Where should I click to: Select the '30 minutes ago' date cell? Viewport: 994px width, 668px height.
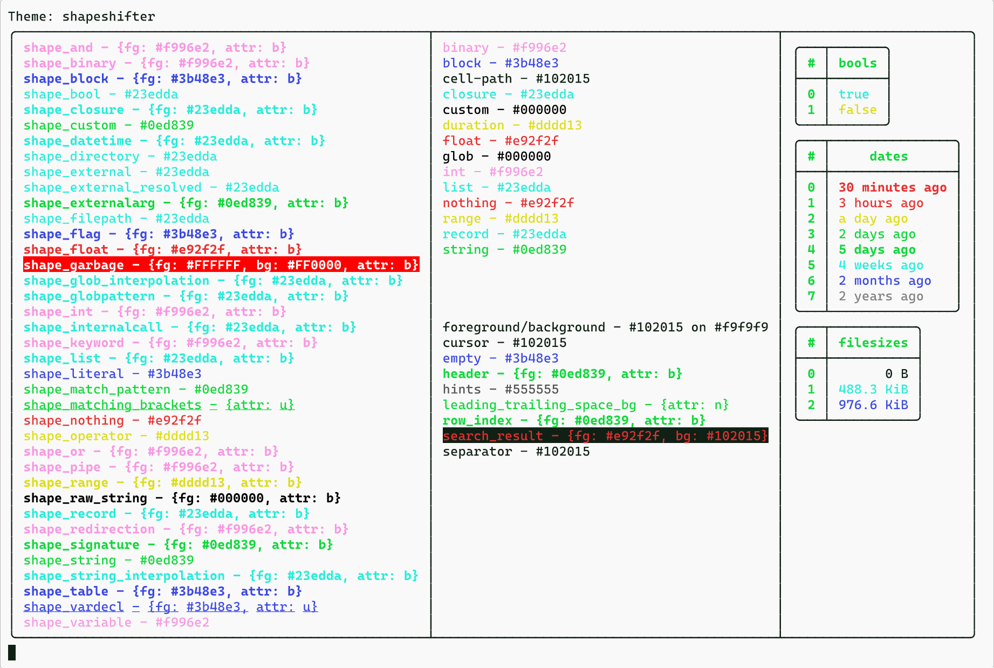click(893, 187)
